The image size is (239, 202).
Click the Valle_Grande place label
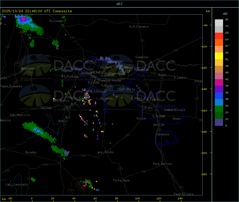pyautogui.click(x=79, y=98)
